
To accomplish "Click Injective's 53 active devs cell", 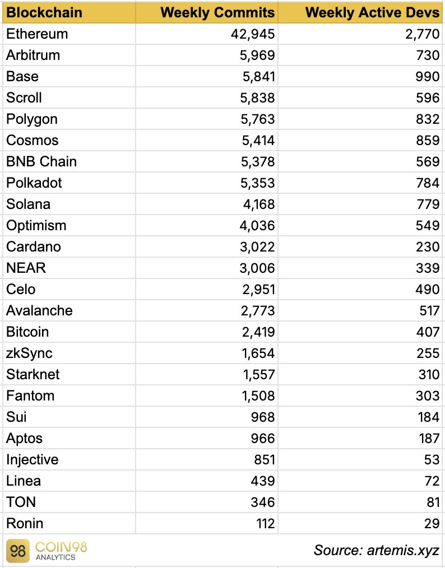I will coord(432,459).
